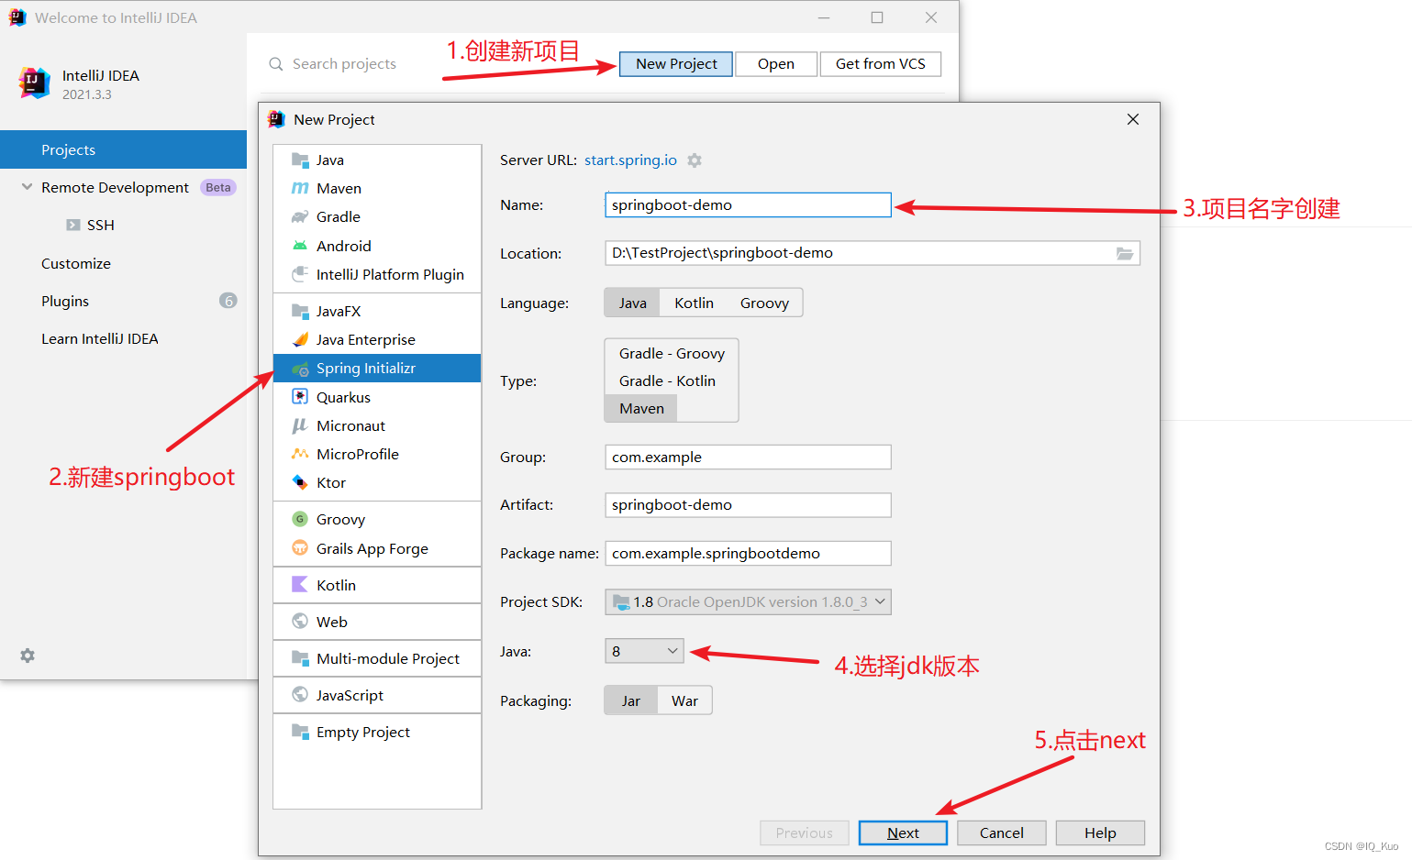Choose the Micronaut icon
The image size is (1412, 860).
coord(300,425)
